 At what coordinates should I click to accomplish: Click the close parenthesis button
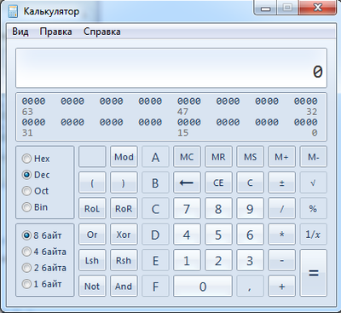click(x=124, y=183)
